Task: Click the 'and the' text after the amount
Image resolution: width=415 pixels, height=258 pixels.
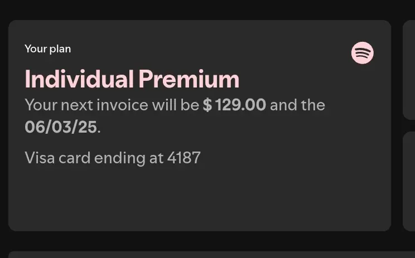Action: click(297, 105)
